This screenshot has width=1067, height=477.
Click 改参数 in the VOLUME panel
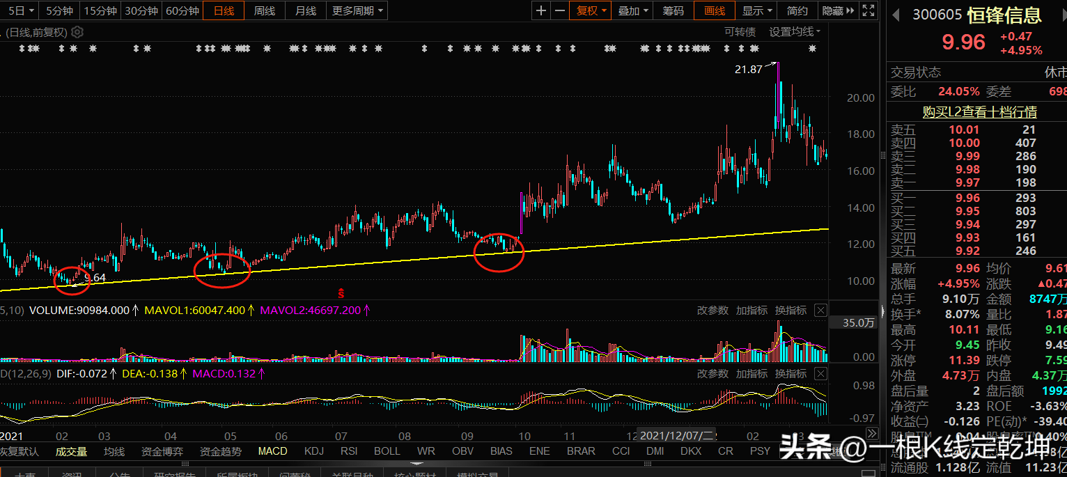click(x=713, y=310)
